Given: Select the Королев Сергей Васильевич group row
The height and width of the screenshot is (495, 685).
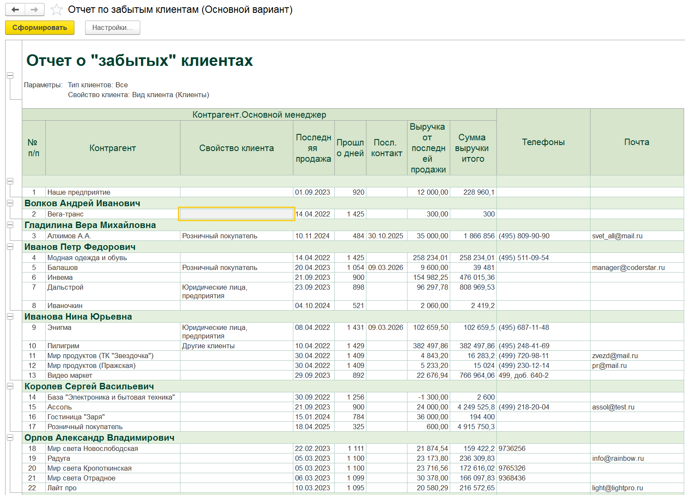Looking at the screenshot, I should click(x=259, y=386).
